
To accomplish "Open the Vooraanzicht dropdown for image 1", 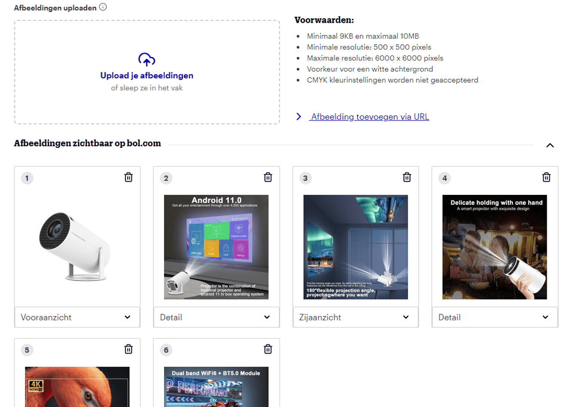I will (x=77, y=317).
